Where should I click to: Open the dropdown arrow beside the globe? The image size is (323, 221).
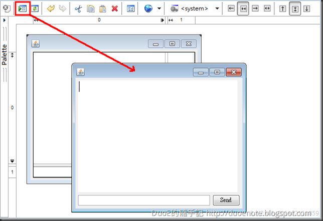(159, 8)
